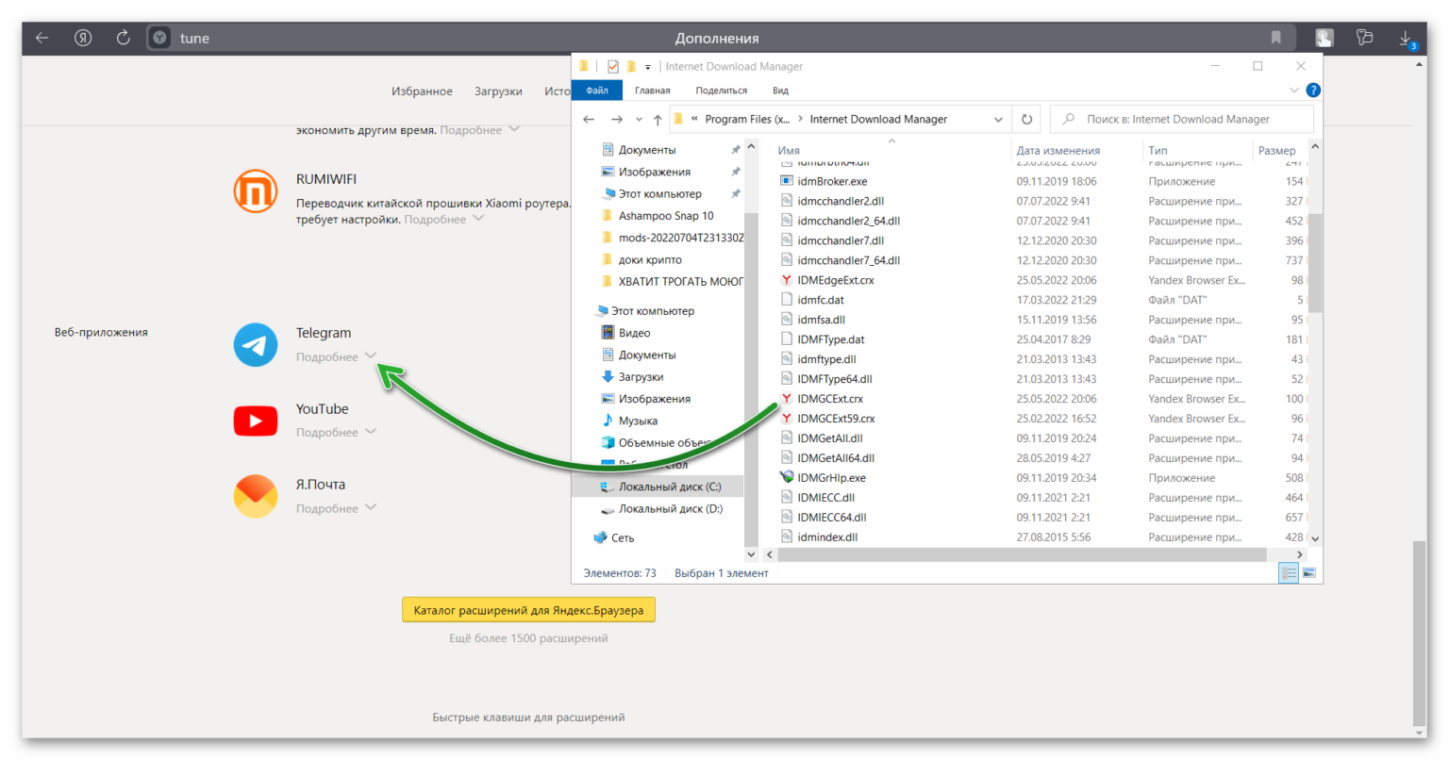Open Ashampoo Snap 10 folder

(x=666, y=216)
